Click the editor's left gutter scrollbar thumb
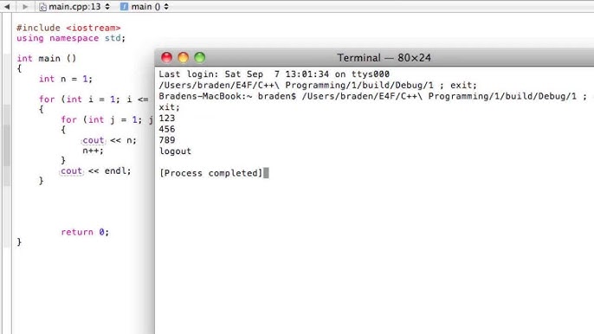The width and height of the screenshot is (594, 334). point(6,145)
